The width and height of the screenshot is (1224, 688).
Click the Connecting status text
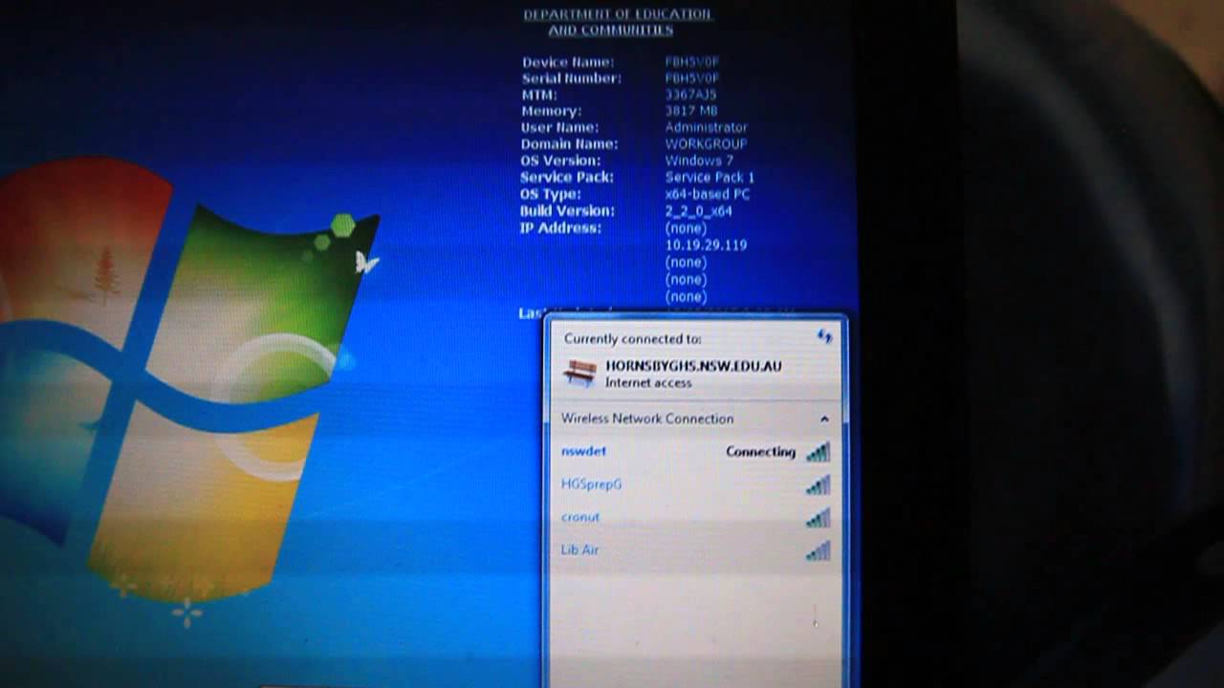tap(760, 452)
